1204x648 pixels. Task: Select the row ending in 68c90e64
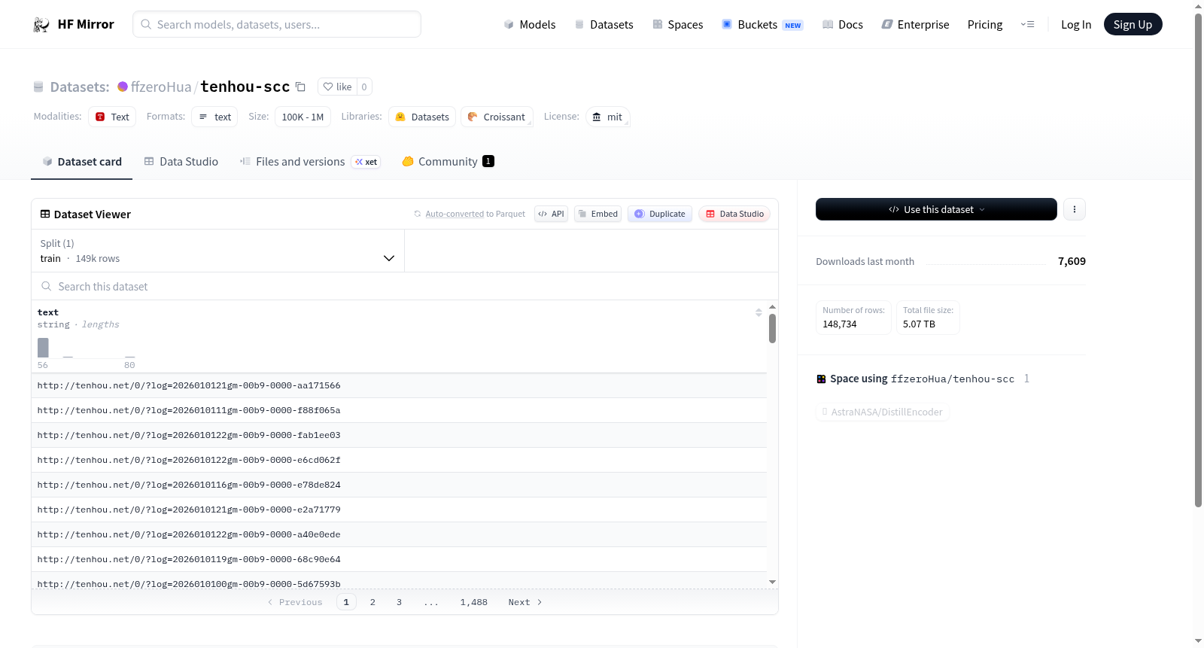[399, 559]
